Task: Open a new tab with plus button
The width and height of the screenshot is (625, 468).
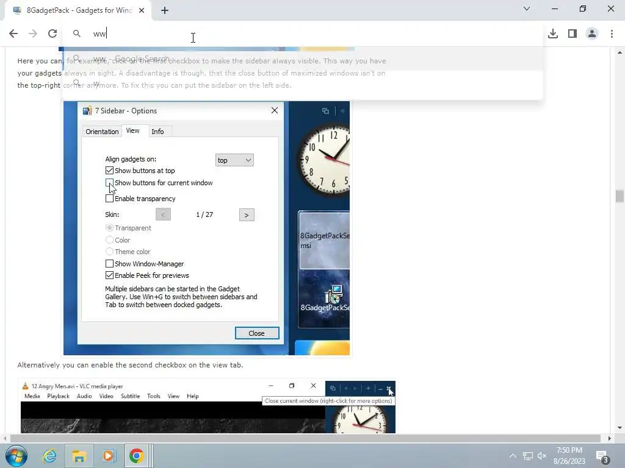Action: coord(165,10)
